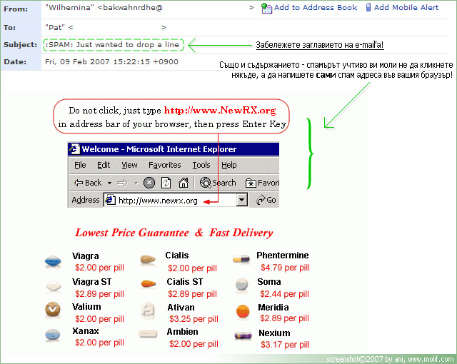
Task: Open the Edit menu in Internet Explorer
Action: tap(104, 165)
